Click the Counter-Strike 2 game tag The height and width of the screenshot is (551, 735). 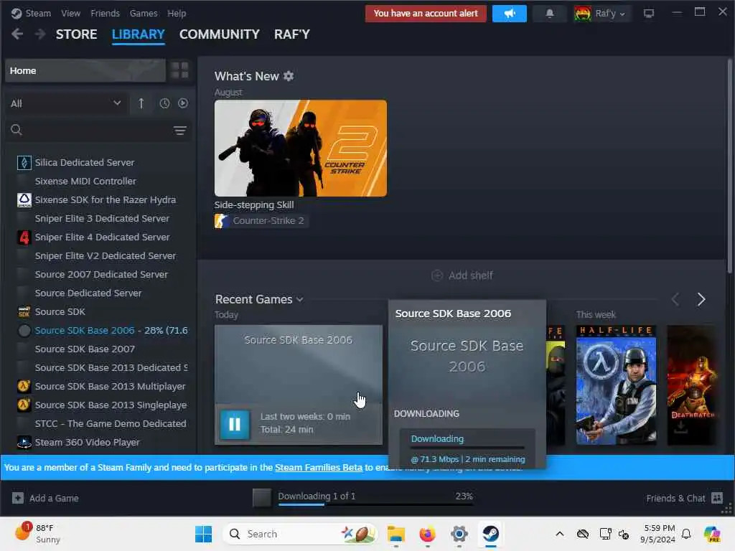pyautogui.click(x=261, y=221)
